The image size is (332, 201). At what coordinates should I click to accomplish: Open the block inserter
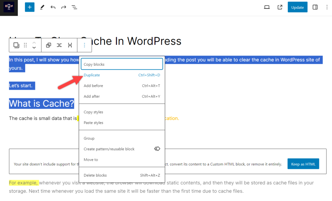pos(30,7)
